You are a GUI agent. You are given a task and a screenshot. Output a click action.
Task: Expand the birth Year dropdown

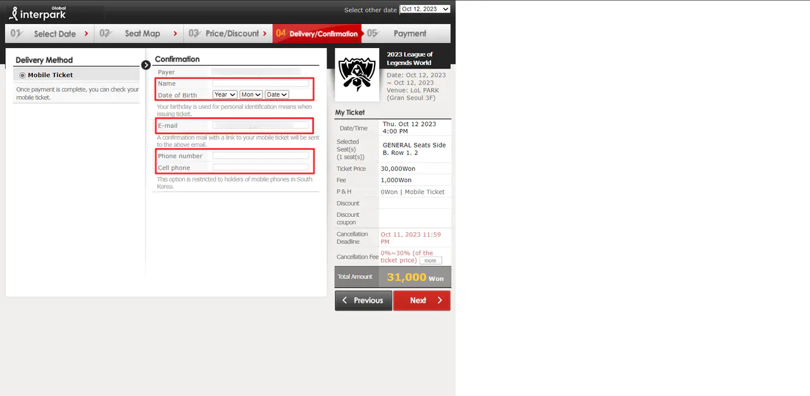point(225,95)
